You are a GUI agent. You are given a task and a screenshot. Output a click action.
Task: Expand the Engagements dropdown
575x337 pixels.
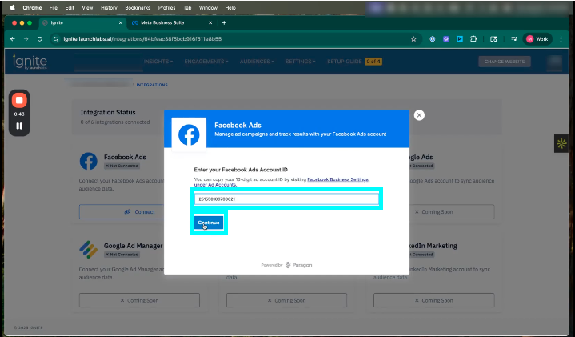tap(206, 62)
